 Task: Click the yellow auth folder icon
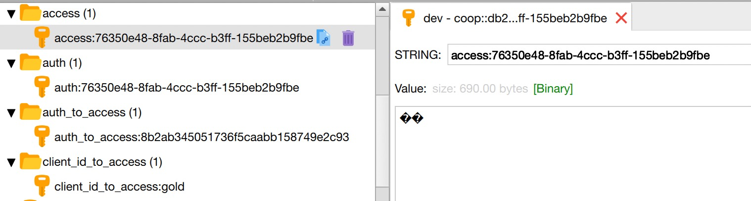coord(30,63)
